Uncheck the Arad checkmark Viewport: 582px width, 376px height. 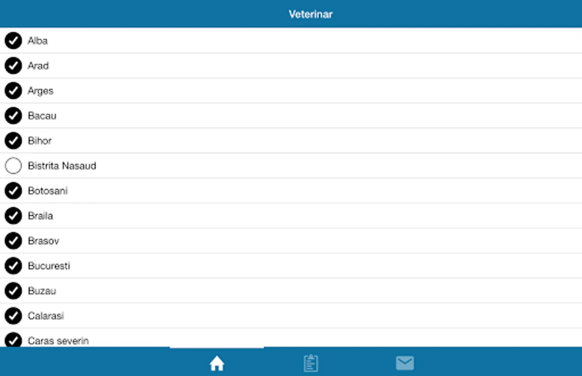point(13,66)
